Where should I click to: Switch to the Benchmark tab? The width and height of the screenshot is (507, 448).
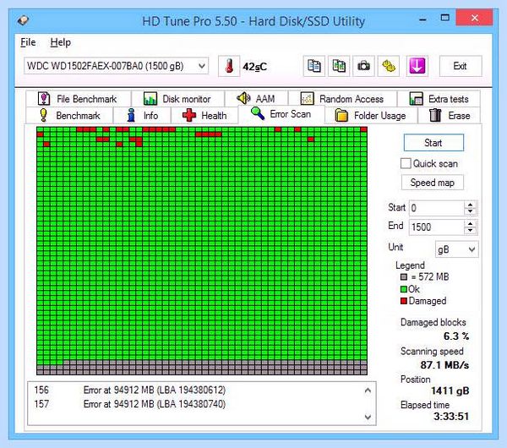pos(69,116)
